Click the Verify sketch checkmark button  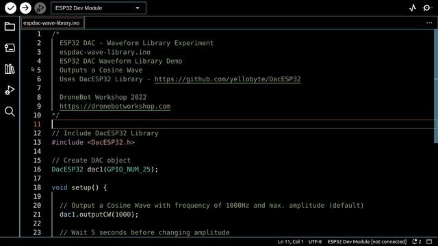pos(10,8)
